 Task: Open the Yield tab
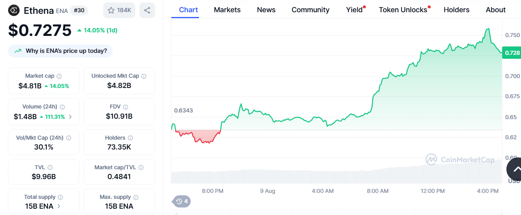[354, 10]
